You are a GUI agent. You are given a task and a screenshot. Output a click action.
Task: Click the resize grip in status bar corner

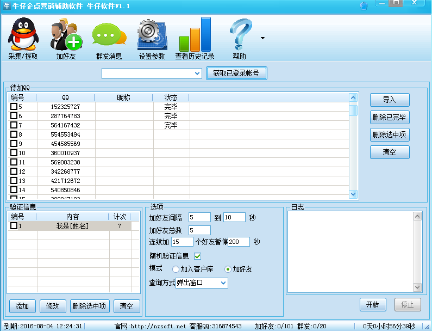[x=427, y=327]
